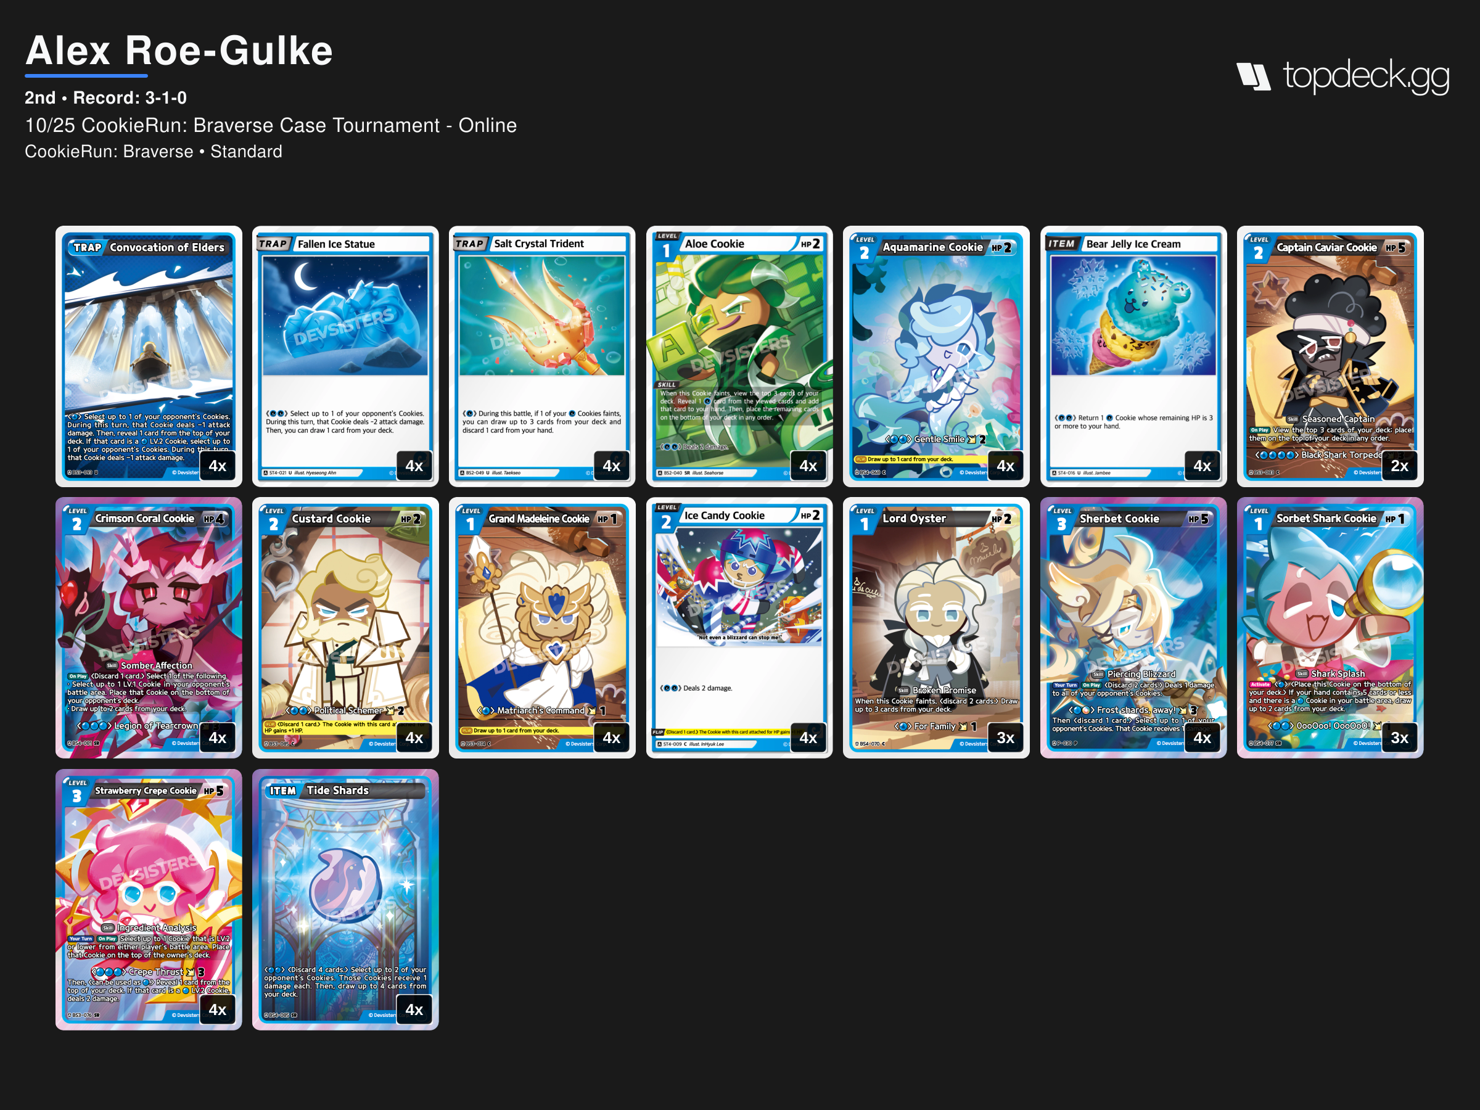Open the Salt Crystal Trident card
Viewport: 1480px width, 1110px height.
(x=542, y=356)
